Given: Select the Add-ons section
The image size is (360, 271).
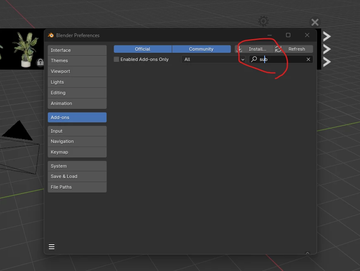Looking at the screenshot, I should pyautogui.click(x=77, y=117).
